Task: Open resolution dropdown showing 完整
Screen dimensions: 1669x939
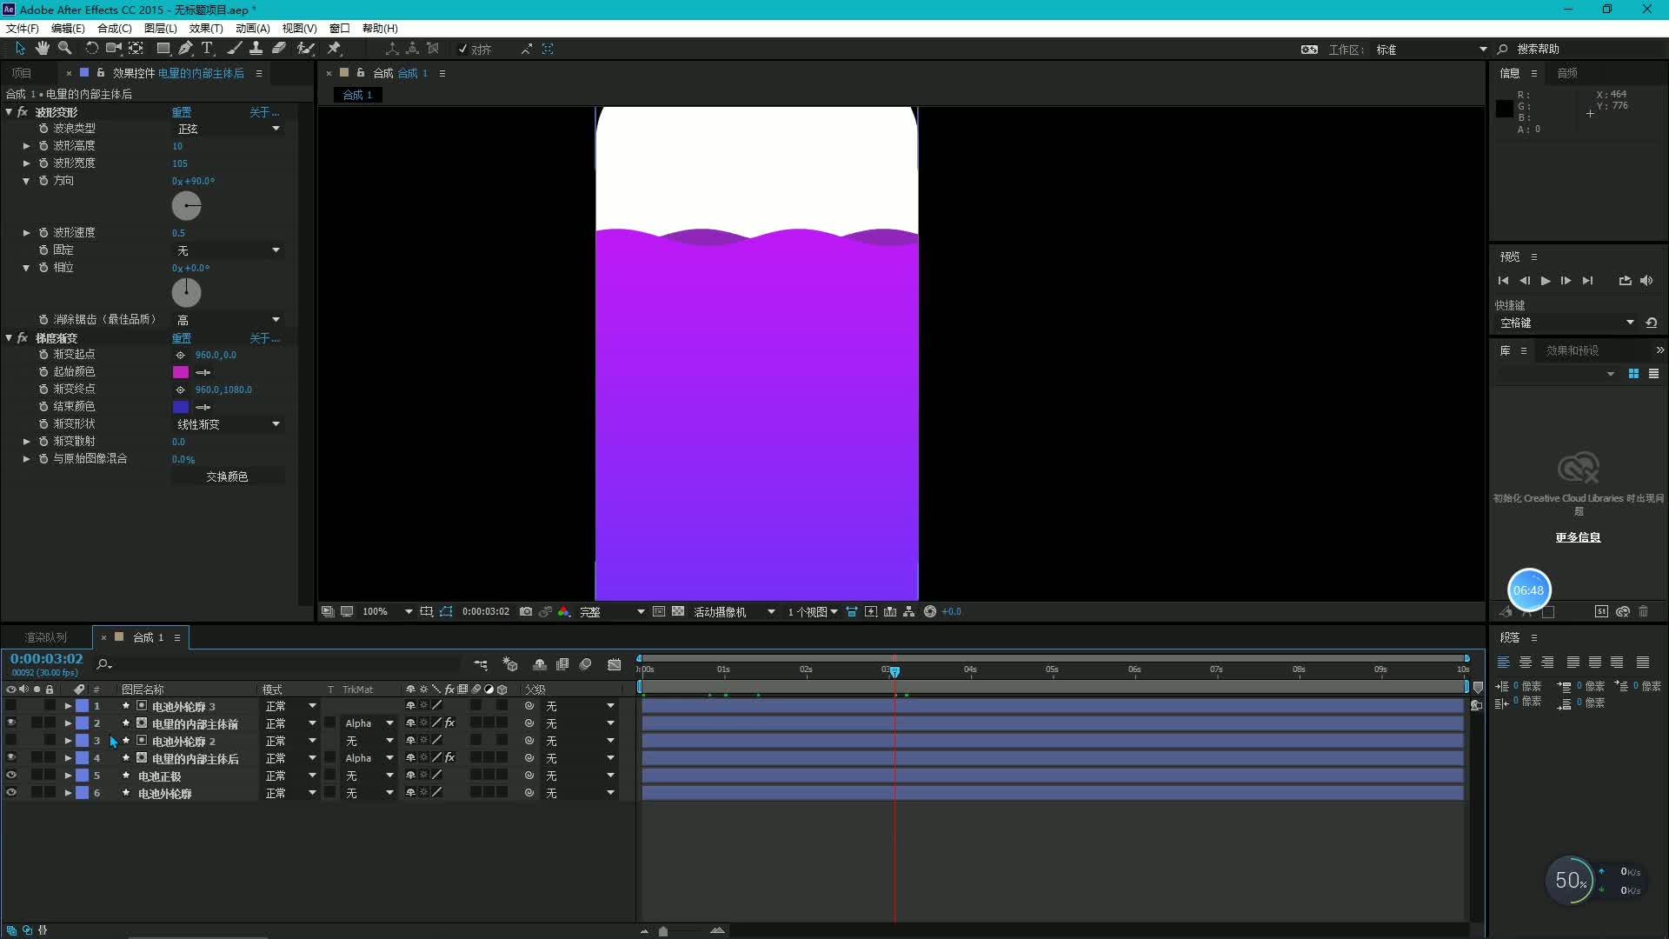Action: 612,612
